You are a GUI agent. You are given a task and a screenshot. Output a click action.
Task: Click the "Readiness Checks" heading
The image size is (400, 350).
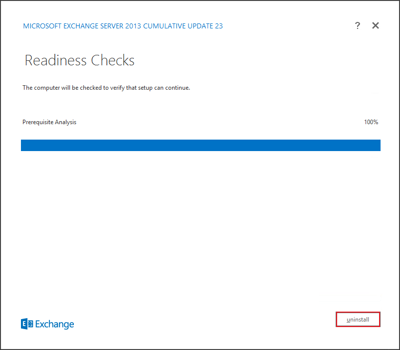pyautogui.click(x=79, y=60)
